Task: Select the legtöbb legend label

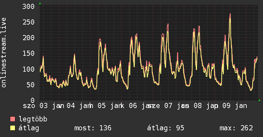Action: coord(33,119)
